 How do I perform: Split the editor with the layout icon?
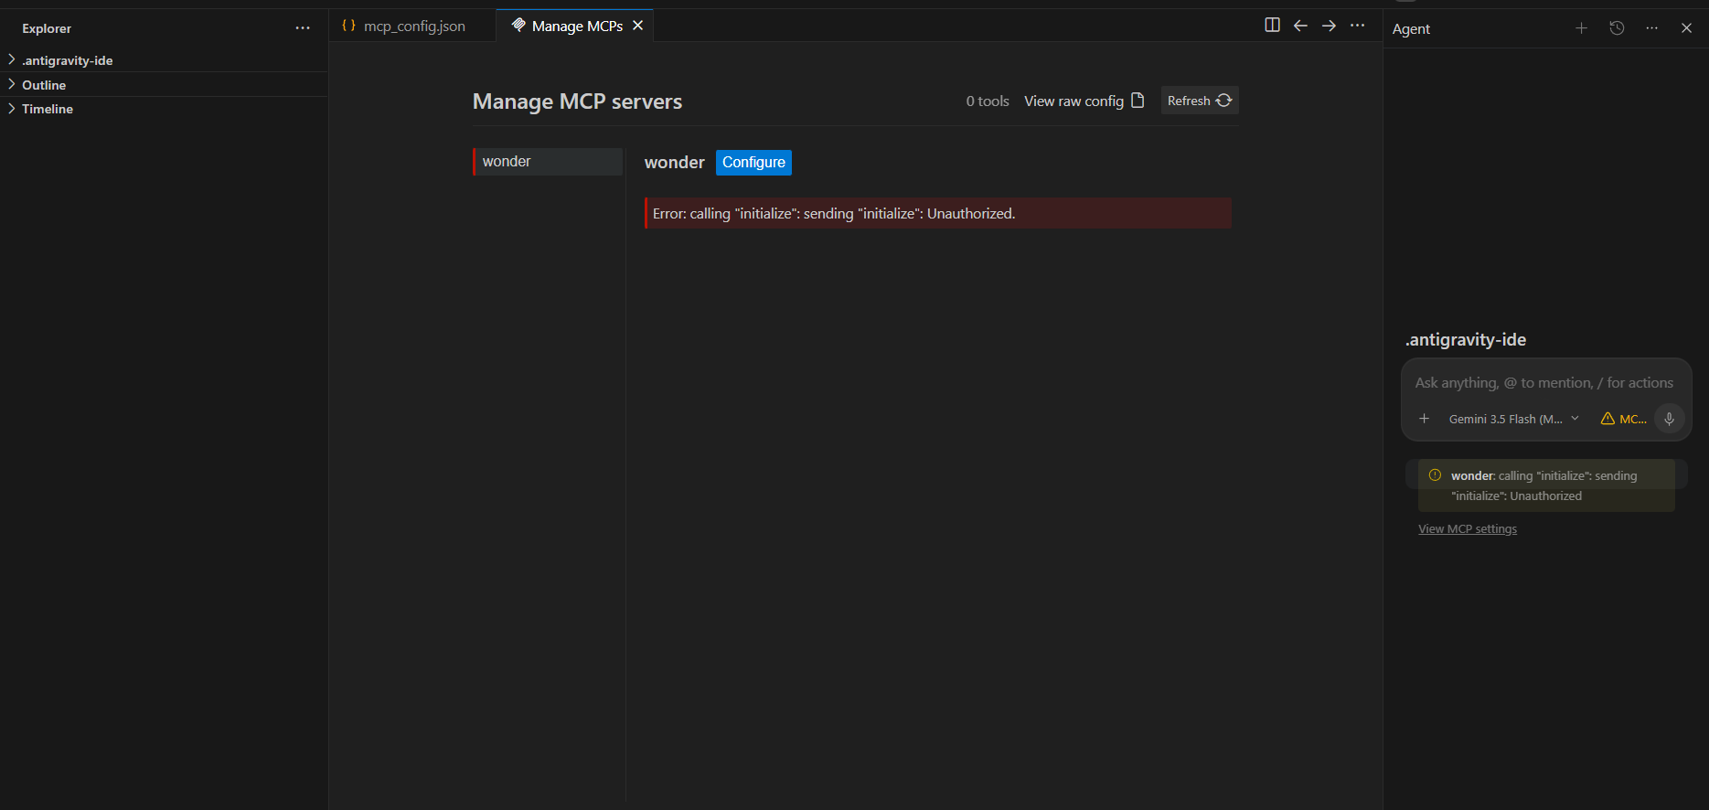tap(1272, 26)
